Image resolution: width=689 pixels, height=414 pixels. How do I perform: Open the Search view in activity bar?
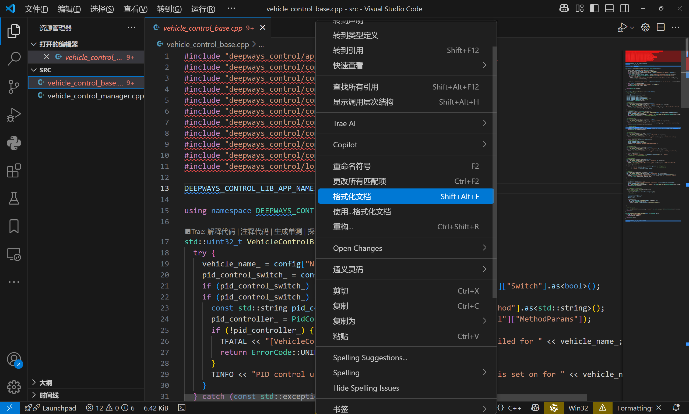pos(14,58)
